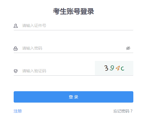This screenshot has width=147, height=117.
Task: Click the question mark after 忘记密码
Action: click(131, 111)
